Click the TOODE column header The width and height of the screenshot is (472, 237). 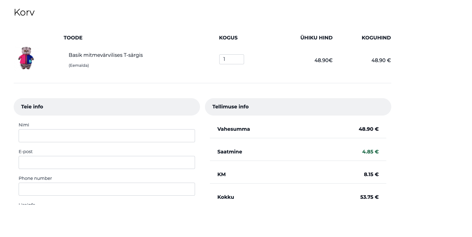(x=73, y=38)
